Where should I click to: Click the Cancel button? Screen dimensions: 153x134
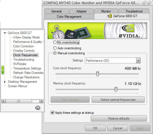pyautogui.click(x=118, y=128)
